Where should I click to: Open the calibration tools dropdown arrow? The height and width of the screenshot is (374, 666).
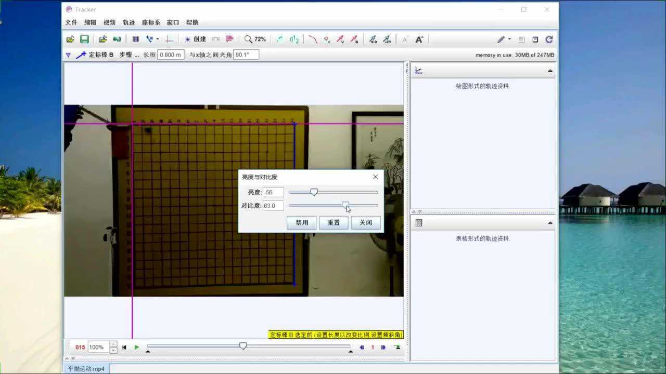point(158,39)
